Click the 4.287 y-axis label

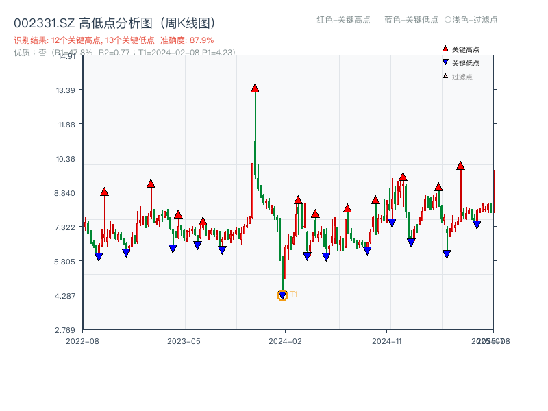pyautogui.click(x=64, y=296)
